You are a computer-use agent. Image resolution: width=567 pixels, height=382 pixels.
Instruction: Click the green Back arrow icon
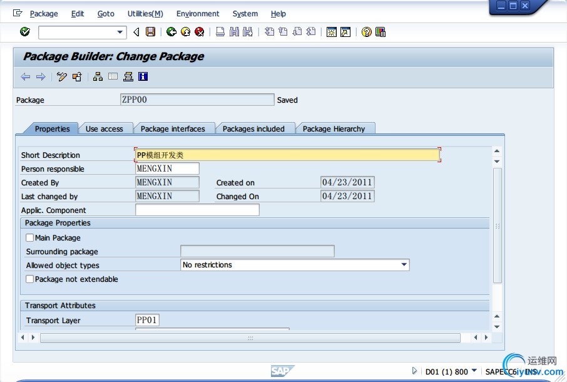coord(171,32)
